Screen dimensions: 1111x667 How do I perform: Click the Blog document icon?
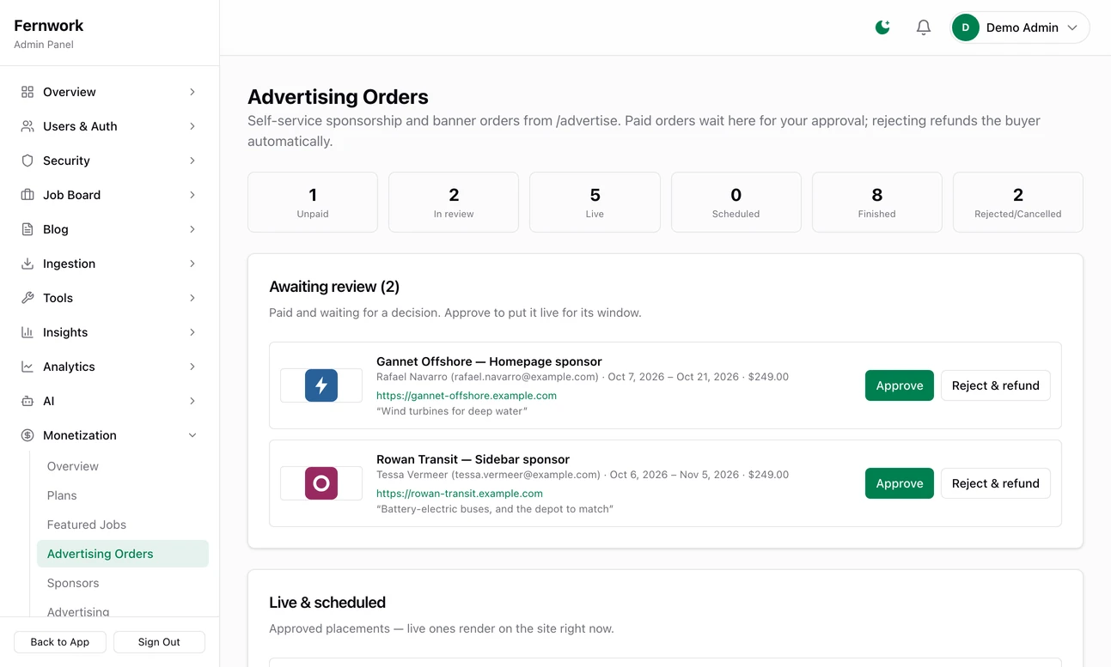pos(27,229)
